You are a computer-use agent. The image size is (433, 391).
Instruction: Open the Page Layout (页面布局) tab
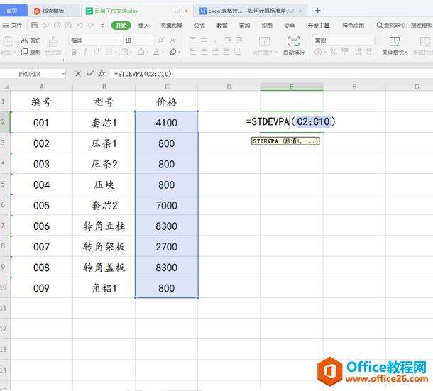172,26
